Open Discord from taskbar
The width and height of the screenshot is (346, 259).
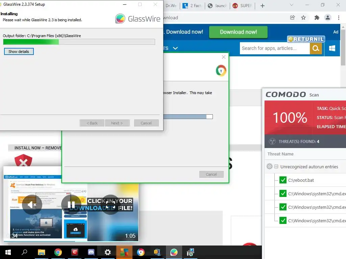(x=91, y=252)
